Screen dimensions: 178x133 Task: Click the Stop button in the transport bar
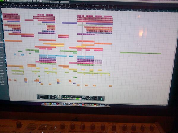pos(75,99)
